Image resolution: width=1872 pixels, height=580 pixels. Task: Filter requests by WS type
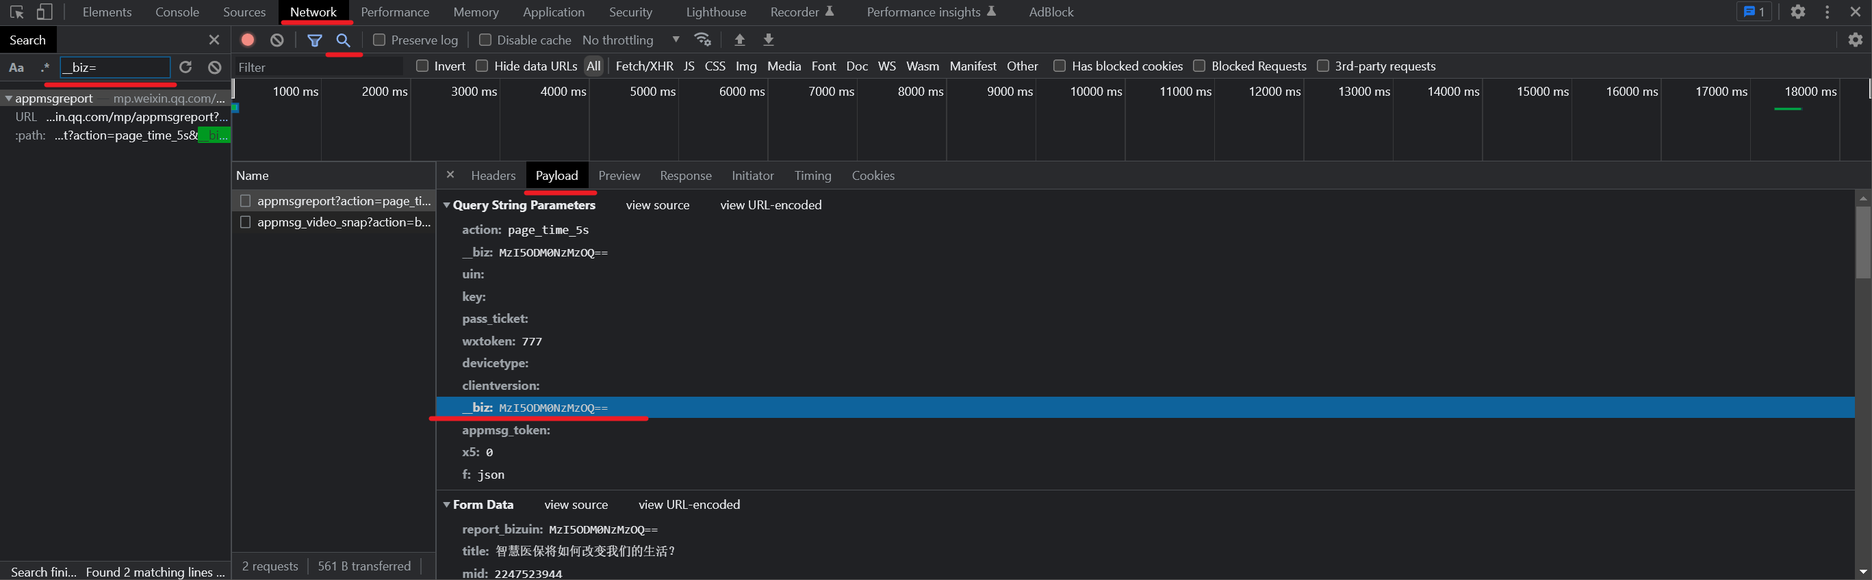point(886,66)
